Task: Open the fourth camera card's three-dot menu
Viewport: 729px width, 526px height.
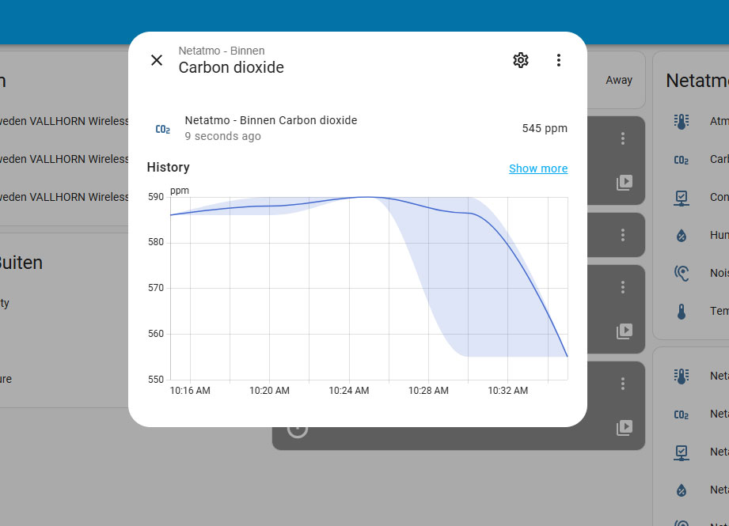Action: click(x=622, y=384)
